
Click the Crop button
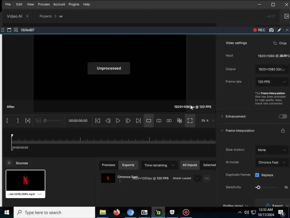tap(280, 43)
